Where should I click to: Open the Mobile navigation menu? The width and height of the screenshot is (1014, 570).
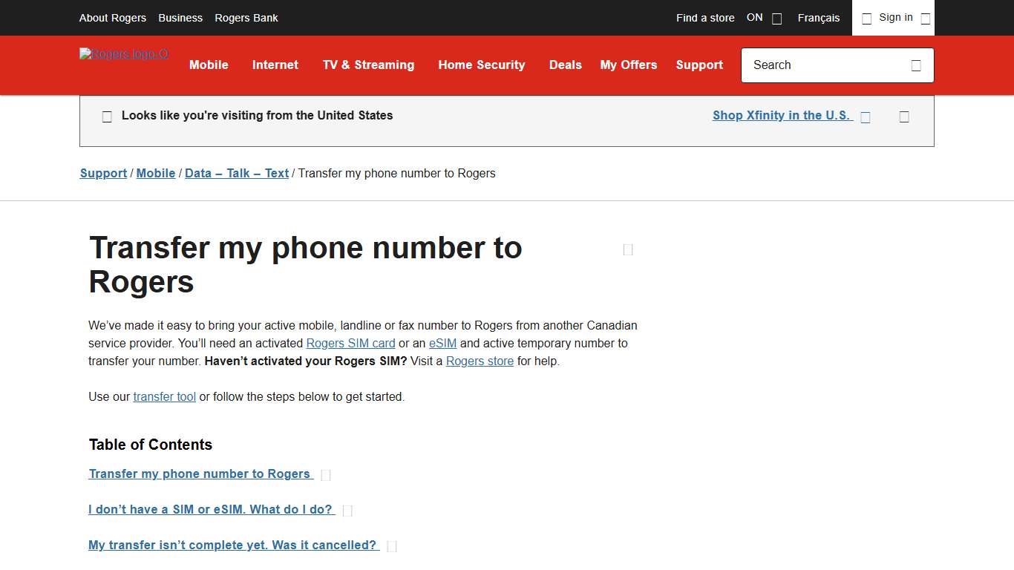click(x=209, y=65)
